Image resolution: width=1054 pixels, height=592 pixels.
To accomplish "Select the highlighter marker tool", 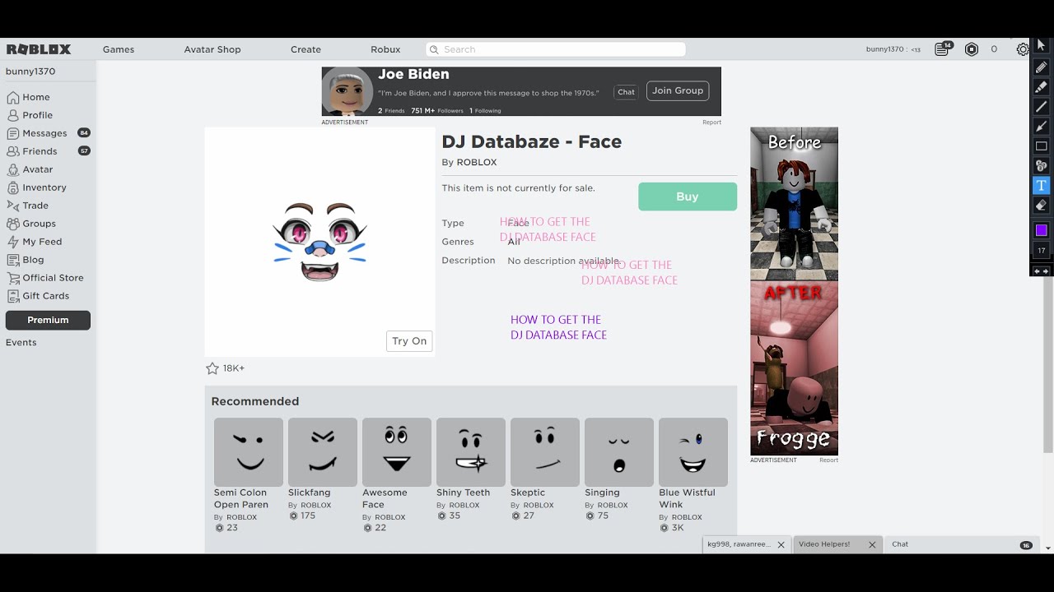I will (1041, 86).
